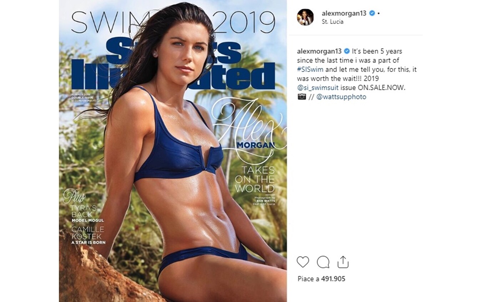Click the magazine cover post image
The width and height of the screenshot is (482, 302).
click(173, 151)
